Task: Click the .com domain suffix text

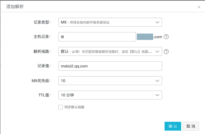Action: pyautogui.click(x=158, y=37)
